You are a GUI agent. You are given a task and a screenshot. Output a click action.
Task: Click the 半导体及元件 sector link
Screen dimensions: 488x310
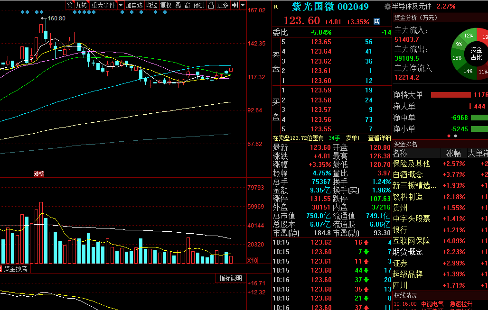412,6
